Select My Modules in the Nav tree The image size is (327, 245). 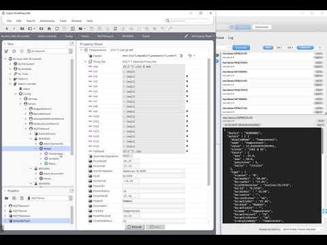point(25,69)
